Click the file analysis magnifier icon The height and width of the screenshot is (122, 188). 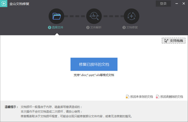[94, 16]
